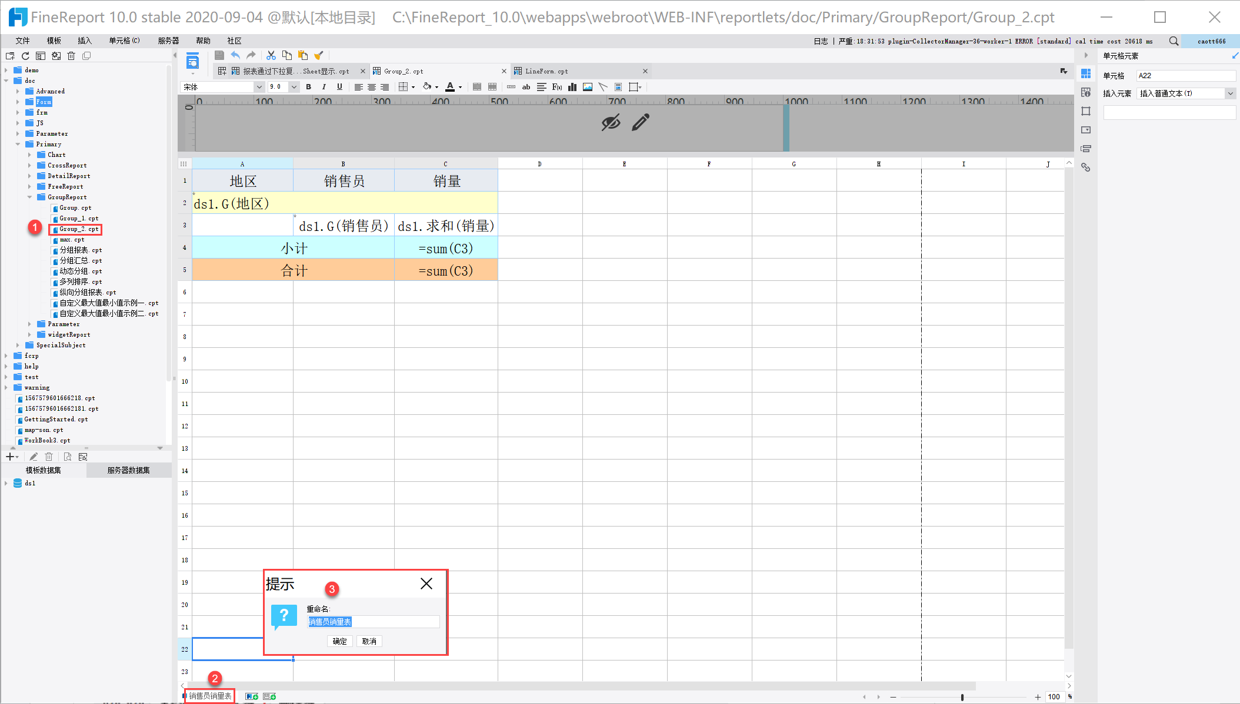Expand the Chart folder in tree
Screen dimensions: 1240x704
pyautogui.click(x=29, y=155)
